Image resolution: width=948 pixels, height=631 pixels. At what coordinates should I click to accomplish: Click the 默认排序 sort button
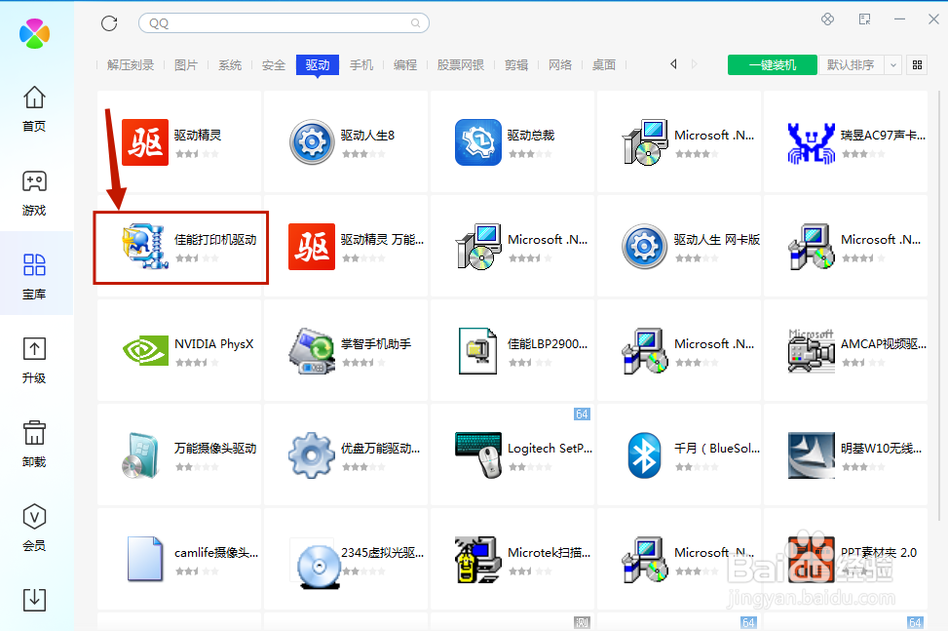pos(852,64)
